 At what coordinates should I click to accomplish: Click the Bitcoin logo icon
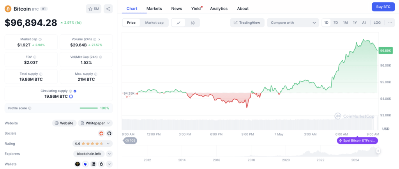[8, 9]
